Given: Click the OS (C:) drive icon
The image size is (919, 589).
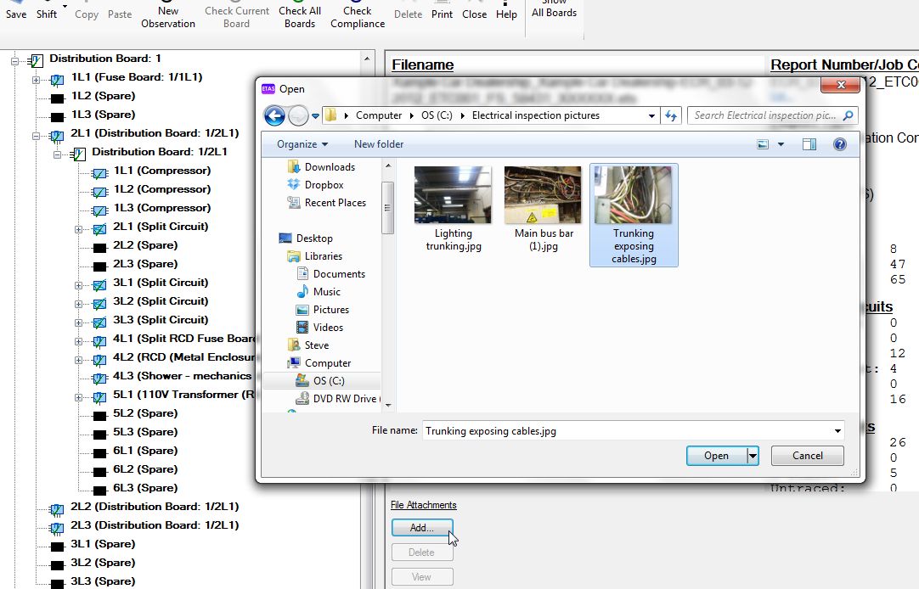Looking at the screenshot, I should tap(302, 380).
